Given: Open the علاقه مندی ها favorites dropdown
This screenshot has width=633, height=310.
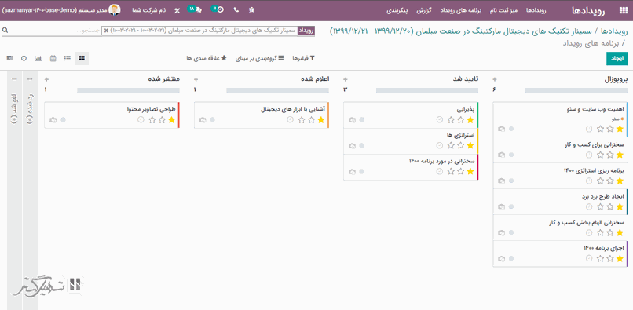Looking at the screenshot, I should (x=207, y=59).
